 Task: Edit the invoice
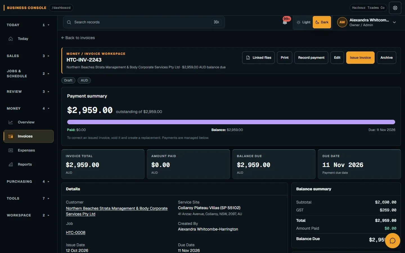coord(337,58)
